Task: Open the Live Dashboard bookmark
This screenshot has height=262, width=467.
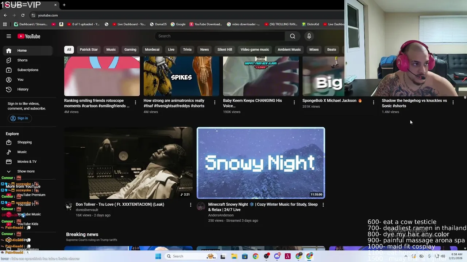Action: tap(129, 24)
